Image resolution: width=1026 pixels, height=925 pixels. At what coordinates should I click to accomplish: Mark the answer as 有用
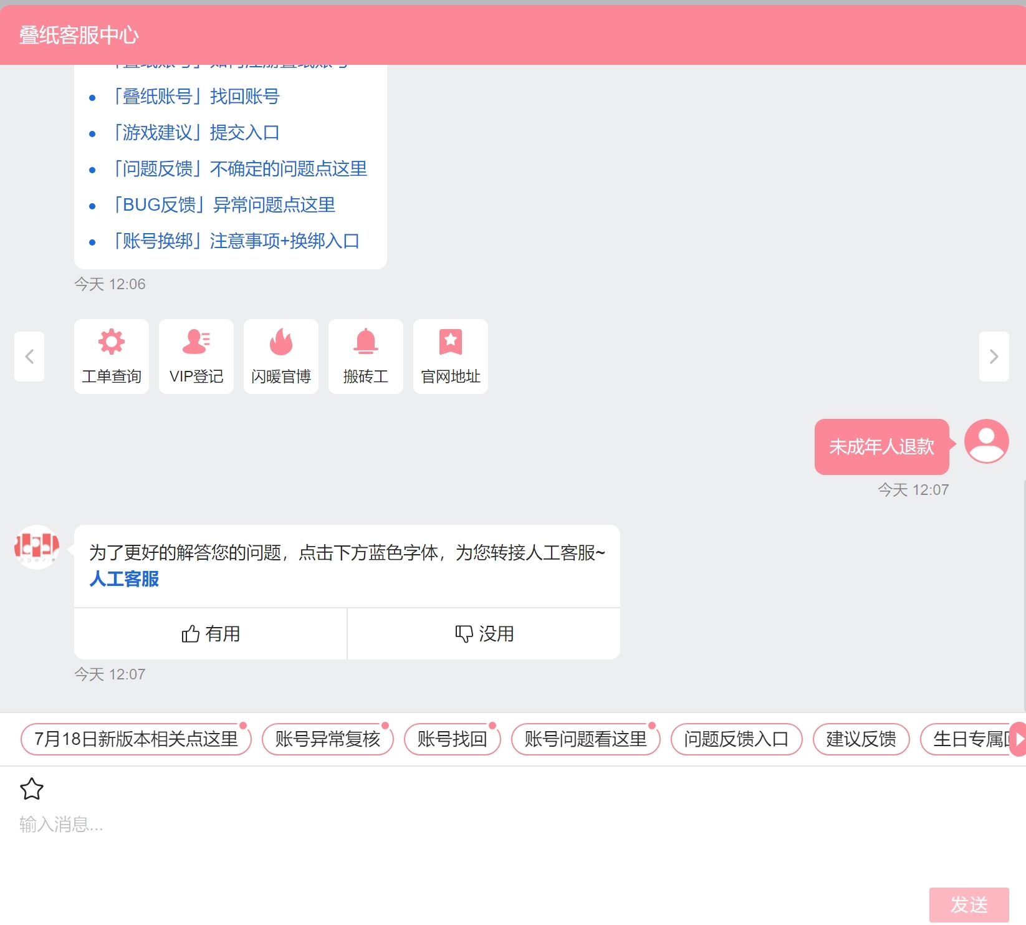click(x=211, y=634)
